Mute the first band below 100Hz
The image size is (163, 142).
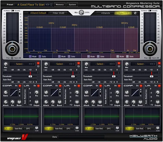tap(30, 56)
